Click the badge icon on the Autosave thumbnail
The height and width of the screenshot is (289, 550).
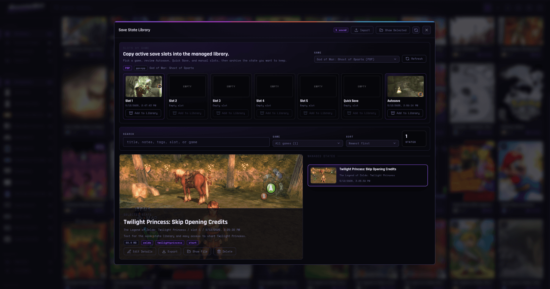[x=421, y=94]
